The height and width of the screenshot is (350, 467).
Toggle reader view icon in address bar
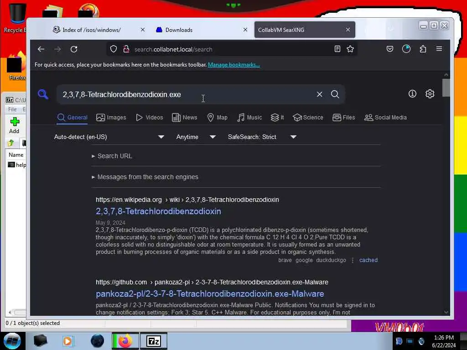click(337, 49)
